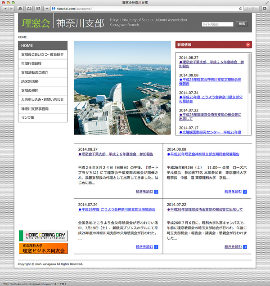Image resolution: width=270 pixels, height=286 pixels.
Task: Open the iCloud tabs cloud icon
Action: coord(29,9)
